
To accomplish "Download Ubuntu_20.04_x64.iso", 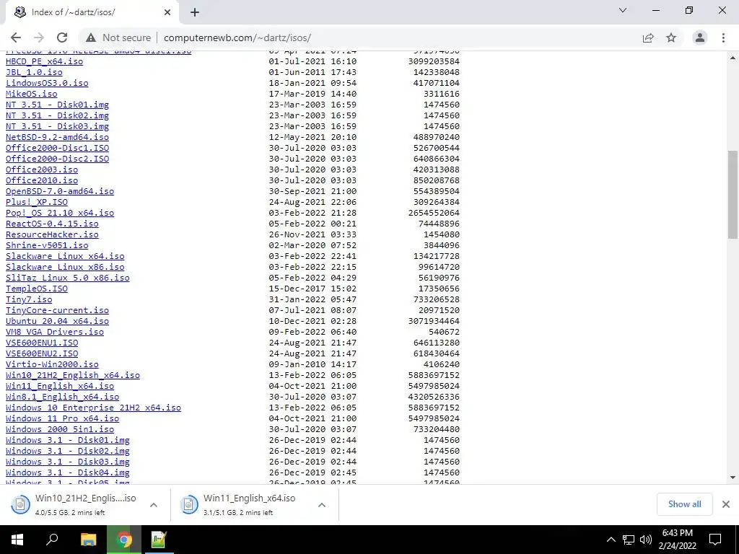I will 57,321.
